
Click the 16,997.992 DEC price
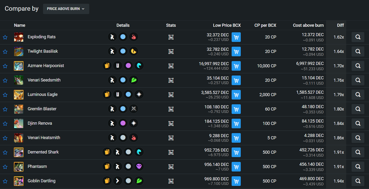[214, 63]
